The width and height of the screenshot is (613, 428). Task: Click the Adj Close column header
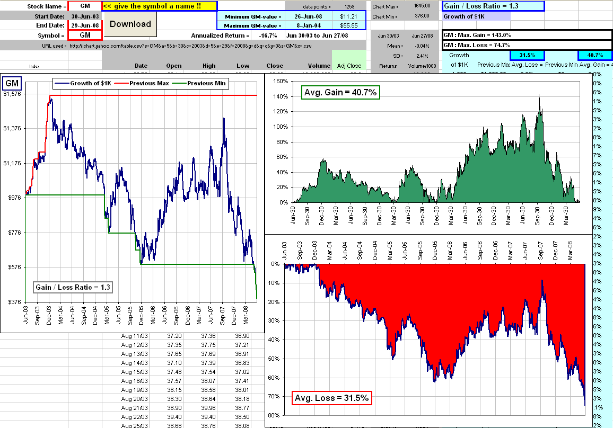[x=349, y=66]
